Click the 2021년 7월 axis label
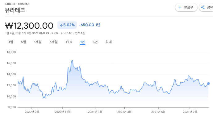 [190, 112]
